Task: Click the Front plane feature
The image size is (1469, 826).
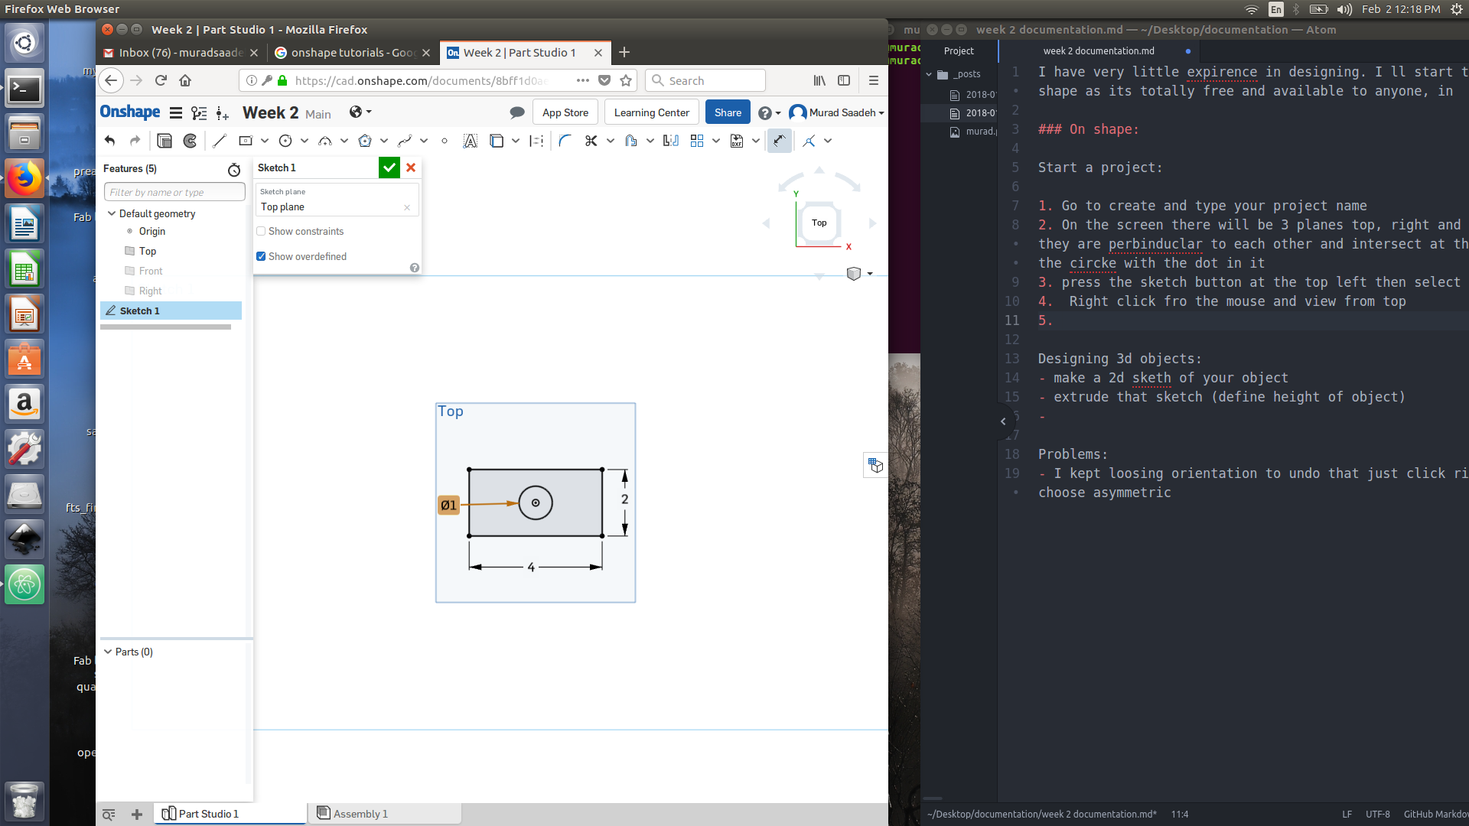Action: (151, 271)
